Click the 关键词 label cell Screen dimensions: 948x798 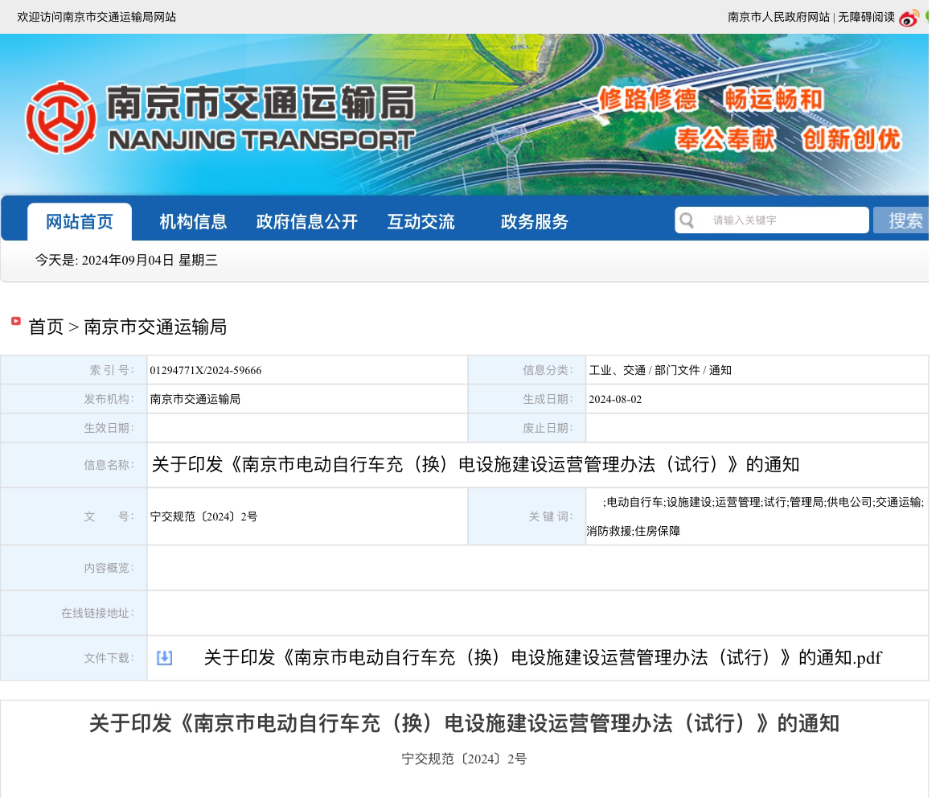pyautogui.click(x=527, y=516)
